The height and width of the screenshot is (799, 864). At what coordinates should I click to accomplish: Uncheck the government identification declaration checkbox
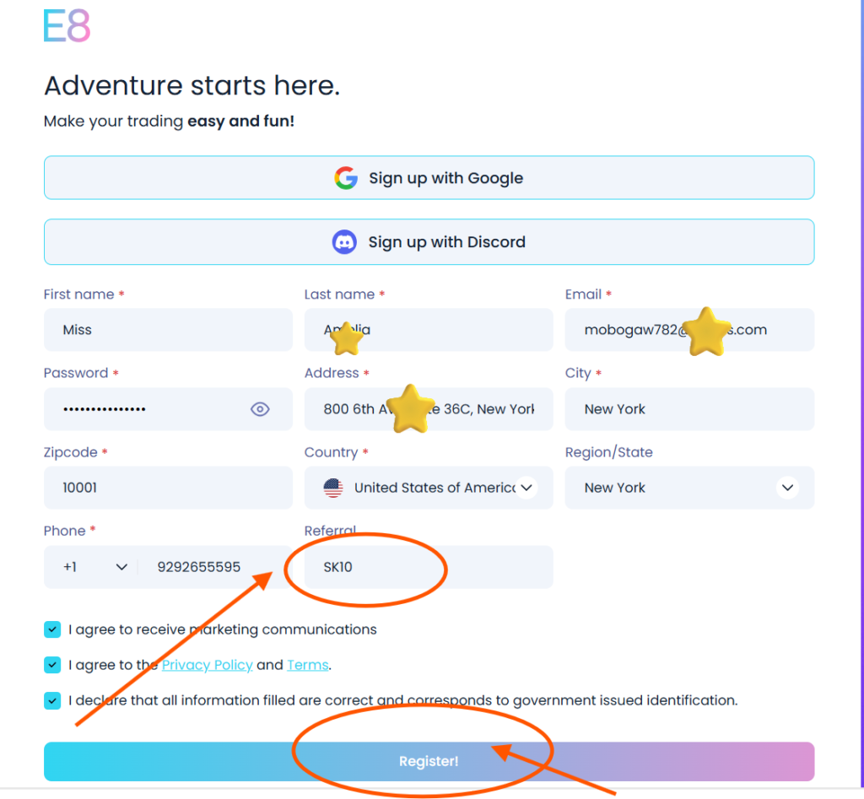52,700
